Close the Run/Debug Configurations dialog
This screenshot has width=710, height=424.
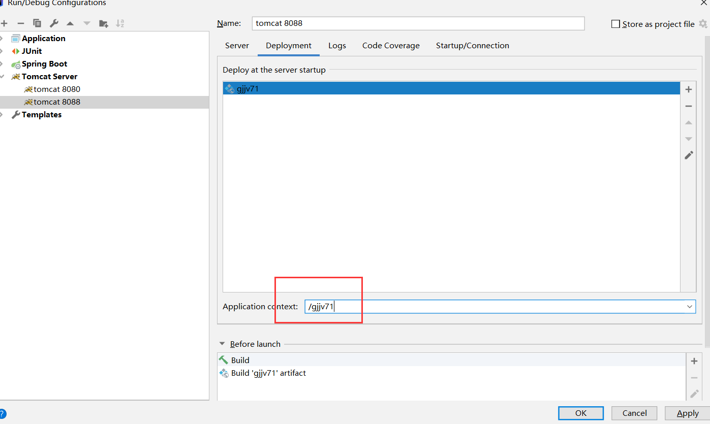pyautogui.click(x=703, y=3)
